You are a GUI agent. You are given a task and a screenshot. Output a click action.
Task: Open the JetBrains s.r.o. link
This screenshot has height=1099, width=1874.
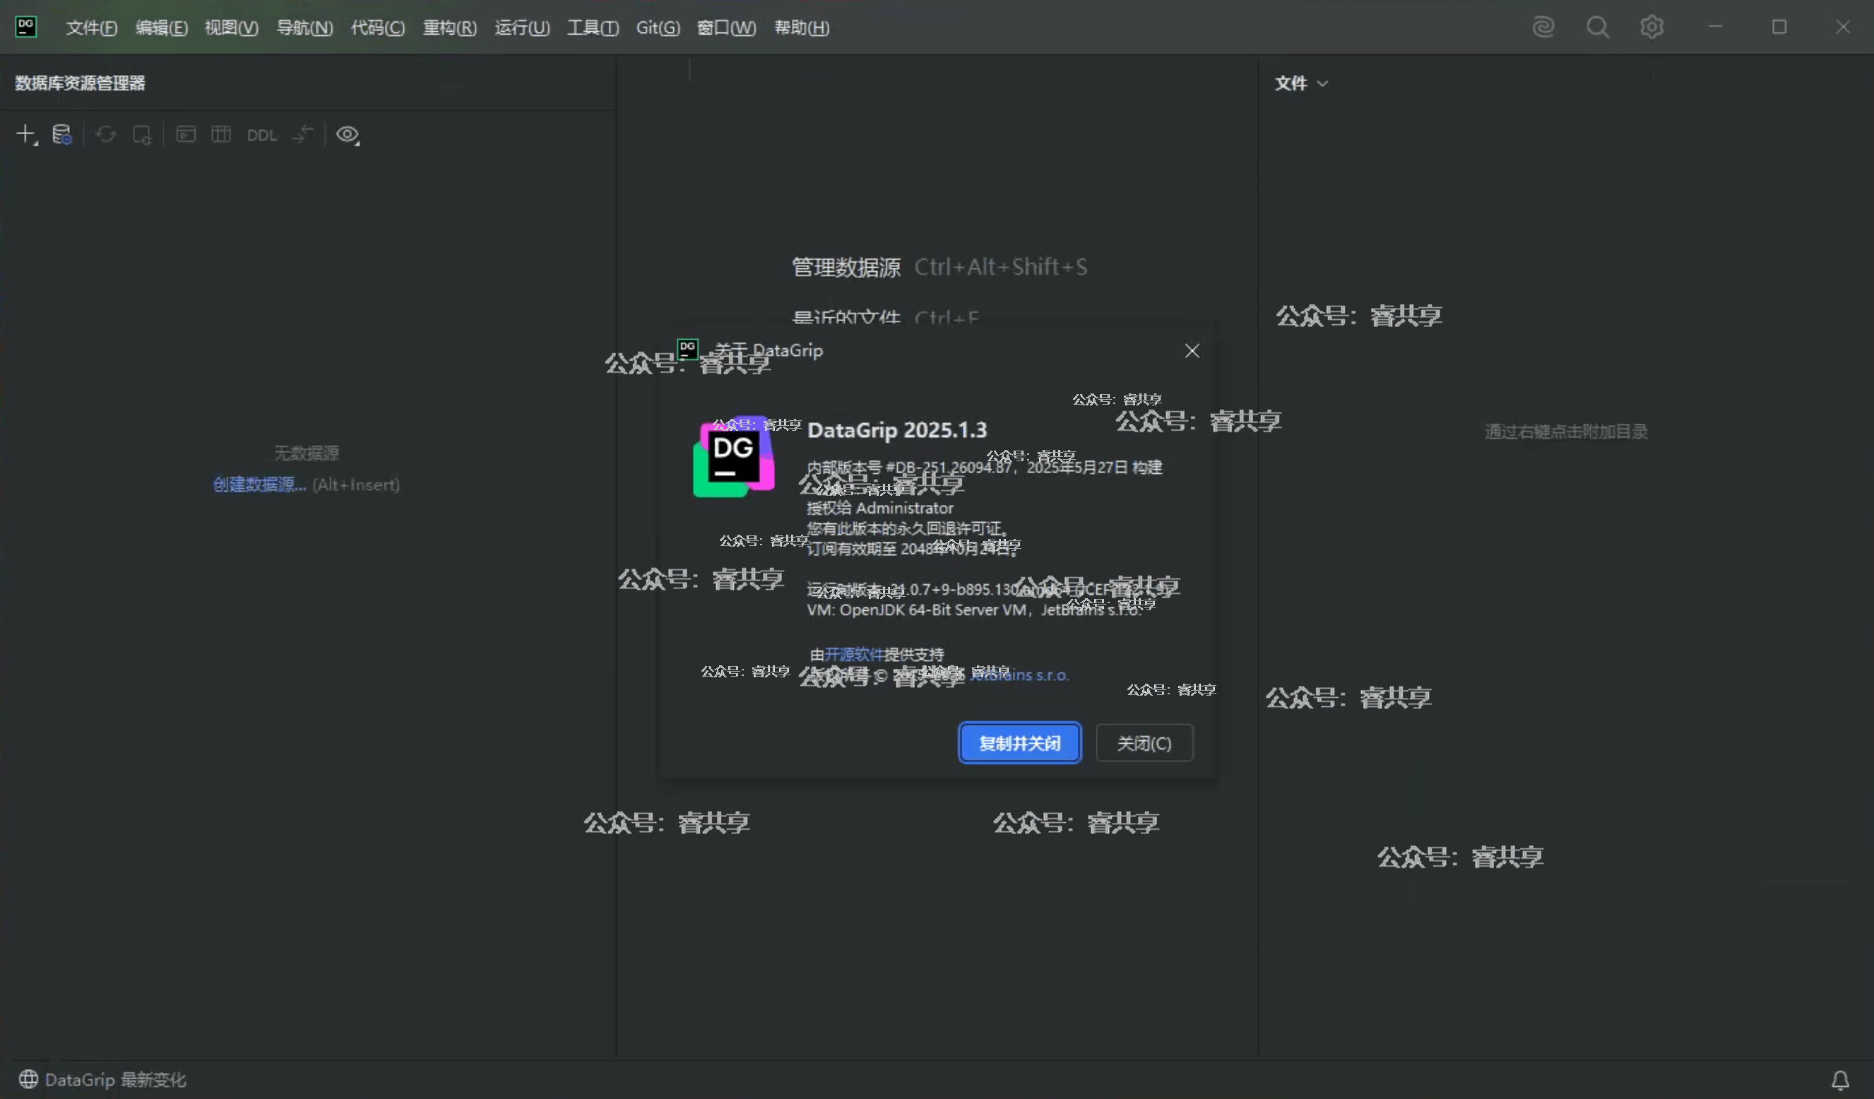(1019, 675)
